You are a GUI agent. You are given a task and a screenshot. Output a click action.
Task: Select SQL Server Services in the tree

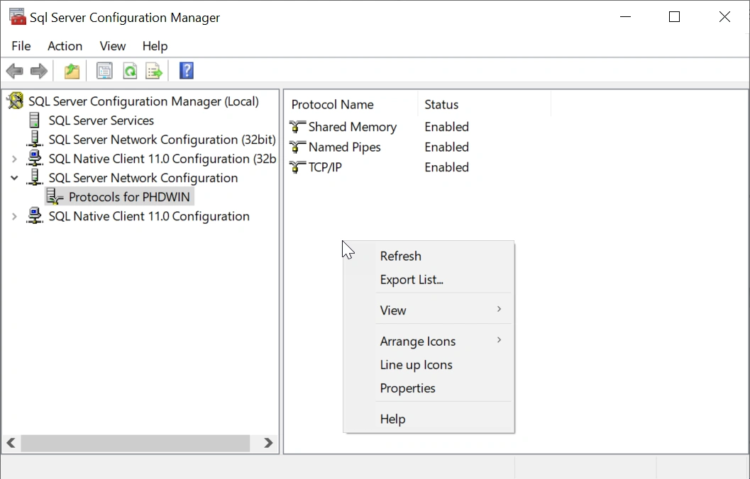click(x=101, y=120)
